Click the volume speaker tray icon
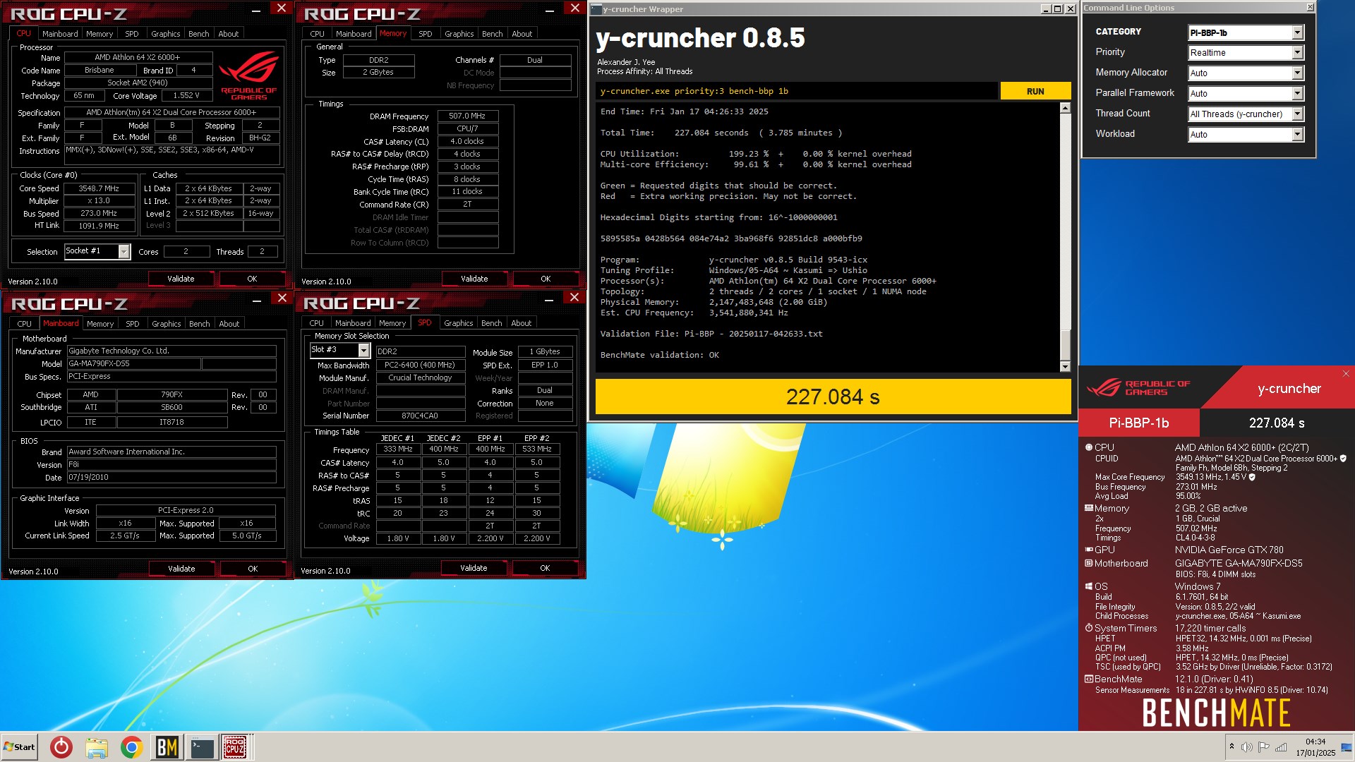 (x=1247, y=747)
